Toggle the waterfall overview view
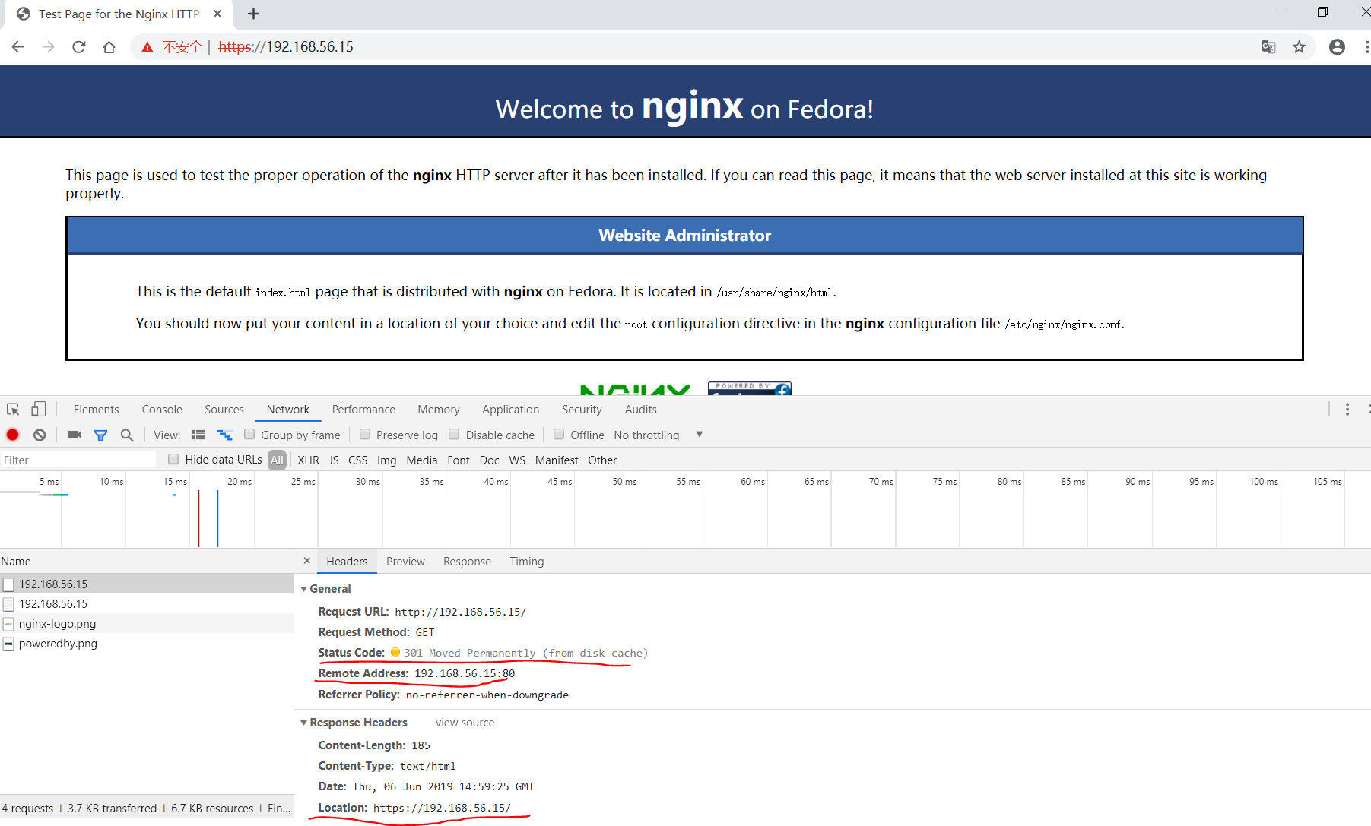Viewport: 1371px width, 826px height. [x=224, y=435]
